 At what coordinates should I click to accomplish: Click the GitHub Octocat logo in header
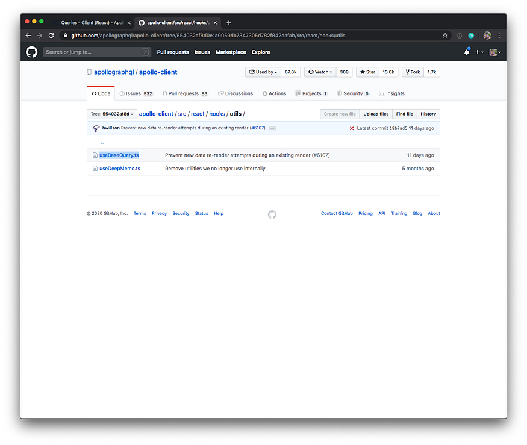pyautogui.click(x=31, y=52)
